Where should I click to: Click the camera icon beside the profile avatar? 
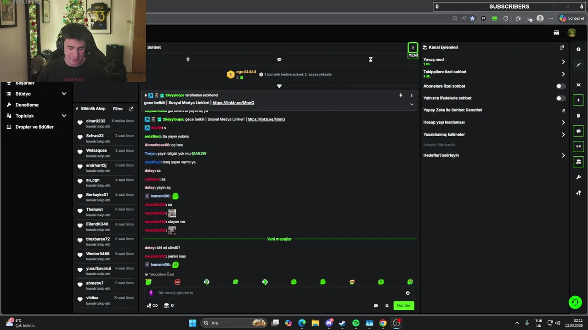(x=556, y=33)
